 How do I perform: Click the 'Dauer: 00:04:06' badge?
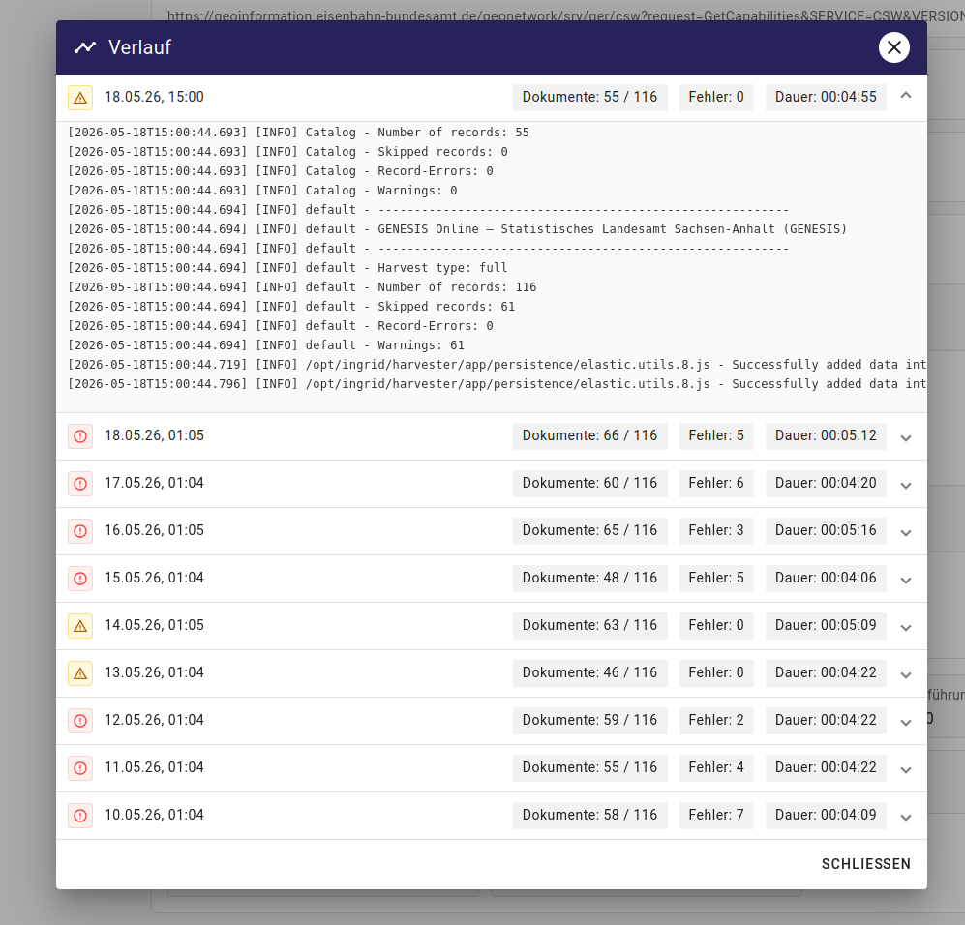(826, 578)
